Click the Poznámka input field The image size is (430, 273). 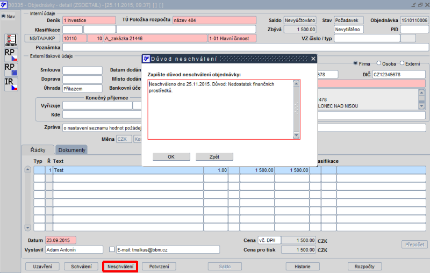click(x=246, y=47)
